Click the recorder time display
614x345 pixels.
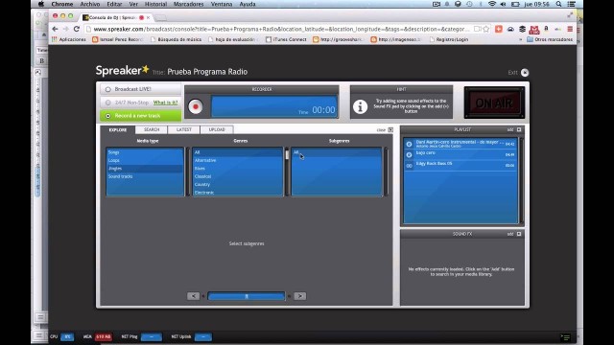(274, 106)
